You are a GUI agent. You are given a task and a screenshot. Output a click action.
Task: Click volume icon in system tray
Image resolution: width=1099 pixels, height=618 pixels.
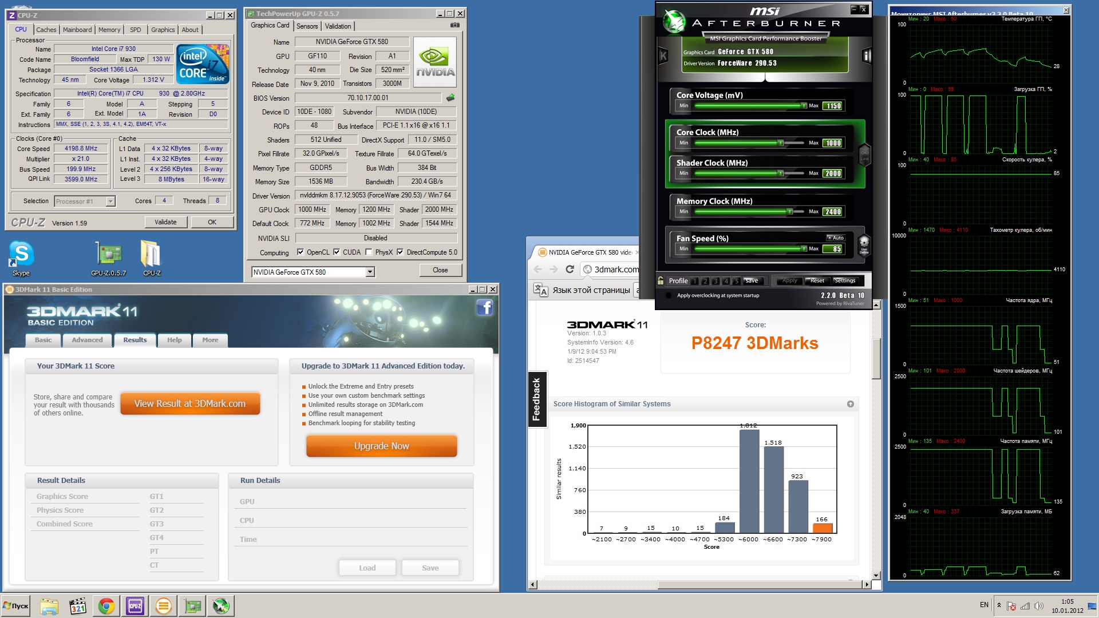pyautogui.click(x=1039, y=606)
